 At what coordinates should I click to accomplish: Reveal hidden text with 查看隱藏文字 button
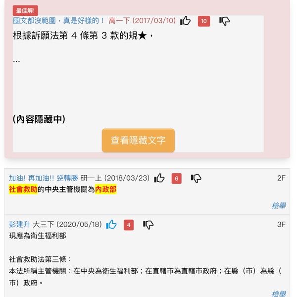138,140
